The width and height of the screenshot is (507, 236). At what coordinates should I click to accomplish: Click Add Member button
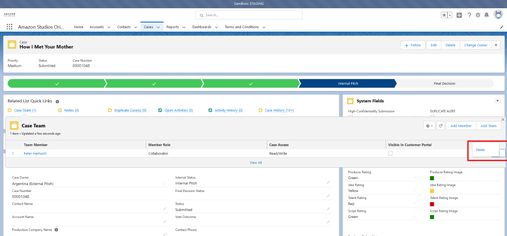(461, 126)
